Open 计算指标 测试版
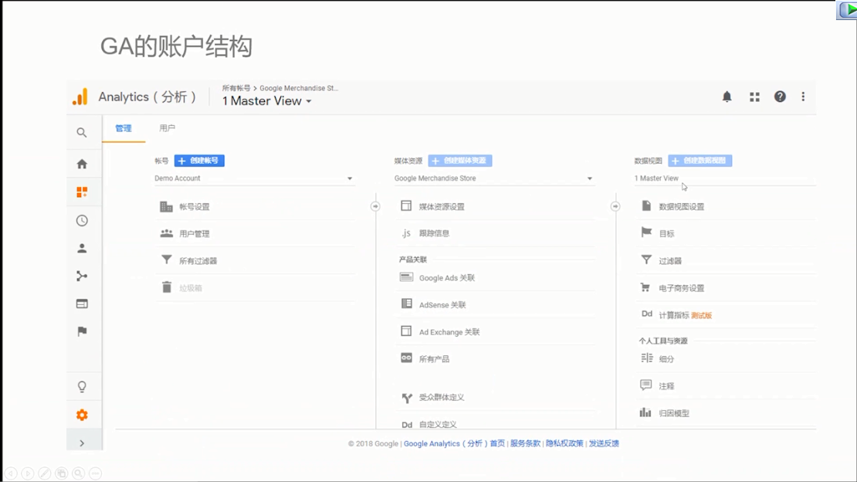 pyautogui.click(x=686, y=315)
